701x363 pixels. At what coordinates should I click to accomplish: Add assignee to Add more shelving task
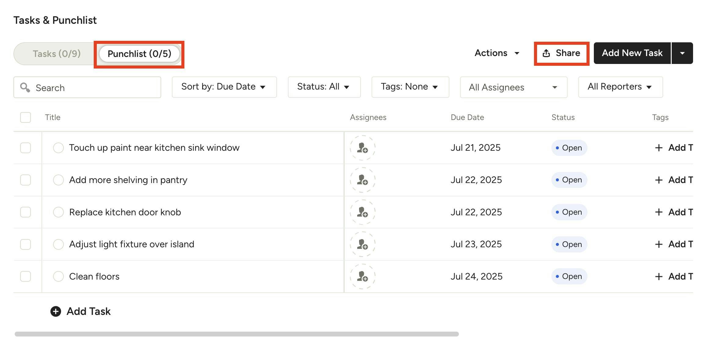coord(362,180)
